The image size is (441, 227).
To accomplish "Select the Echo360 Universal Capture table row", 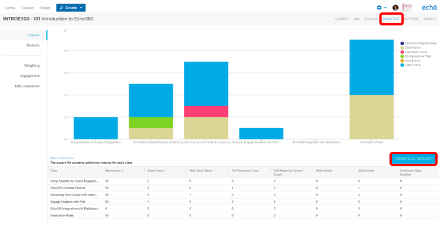I will coord(243,188).
